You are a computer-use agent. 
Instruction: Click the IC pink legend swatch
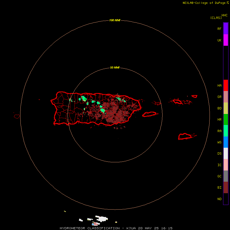coord(226,165)
